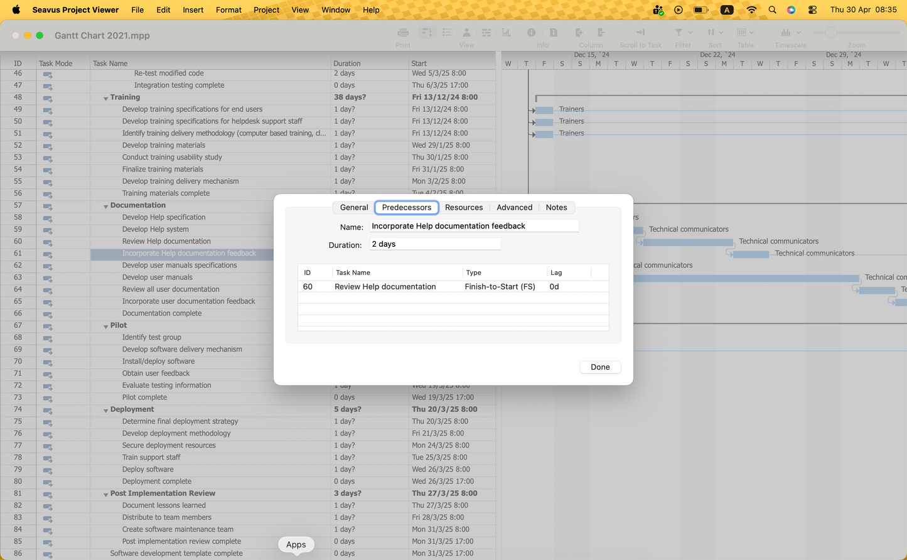Collapse the Training summary task

coord(105,98)
